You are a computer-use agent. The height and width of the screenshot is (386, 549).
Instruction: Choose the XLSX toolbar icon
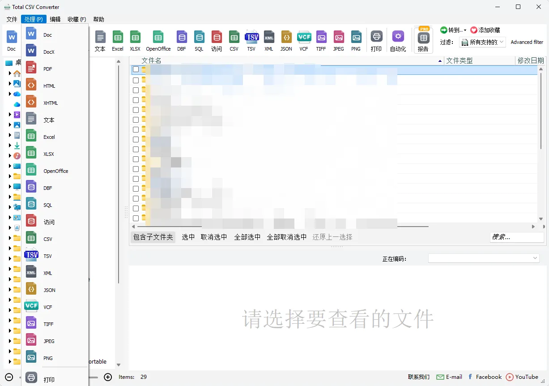click(135, 37)
